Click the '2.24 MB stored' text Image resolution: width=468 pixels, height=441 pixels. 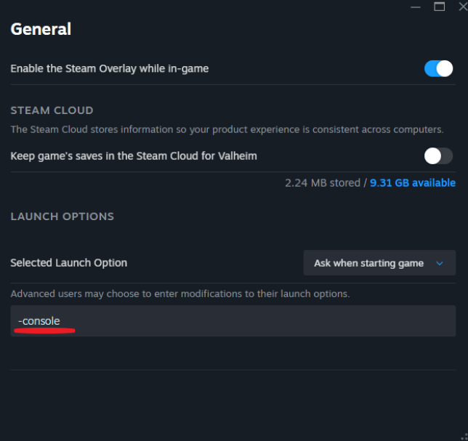pos(323,182)
